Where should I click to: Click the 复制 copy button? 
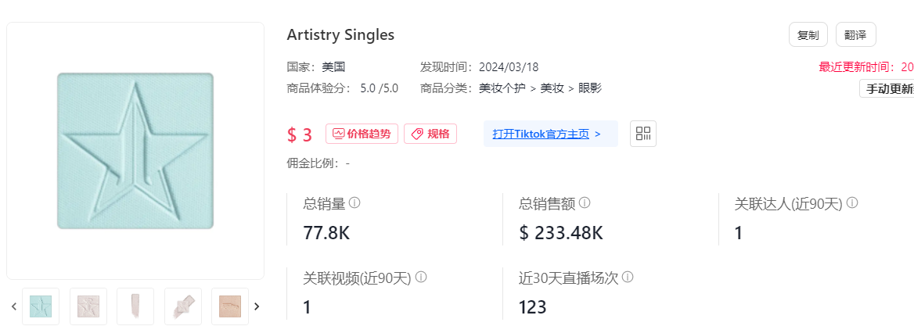808,35
